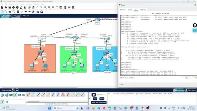Click the weather widget in the taskbar
Image resolution: width=197 pixels, height=111 pixels.
pos(9,108)
